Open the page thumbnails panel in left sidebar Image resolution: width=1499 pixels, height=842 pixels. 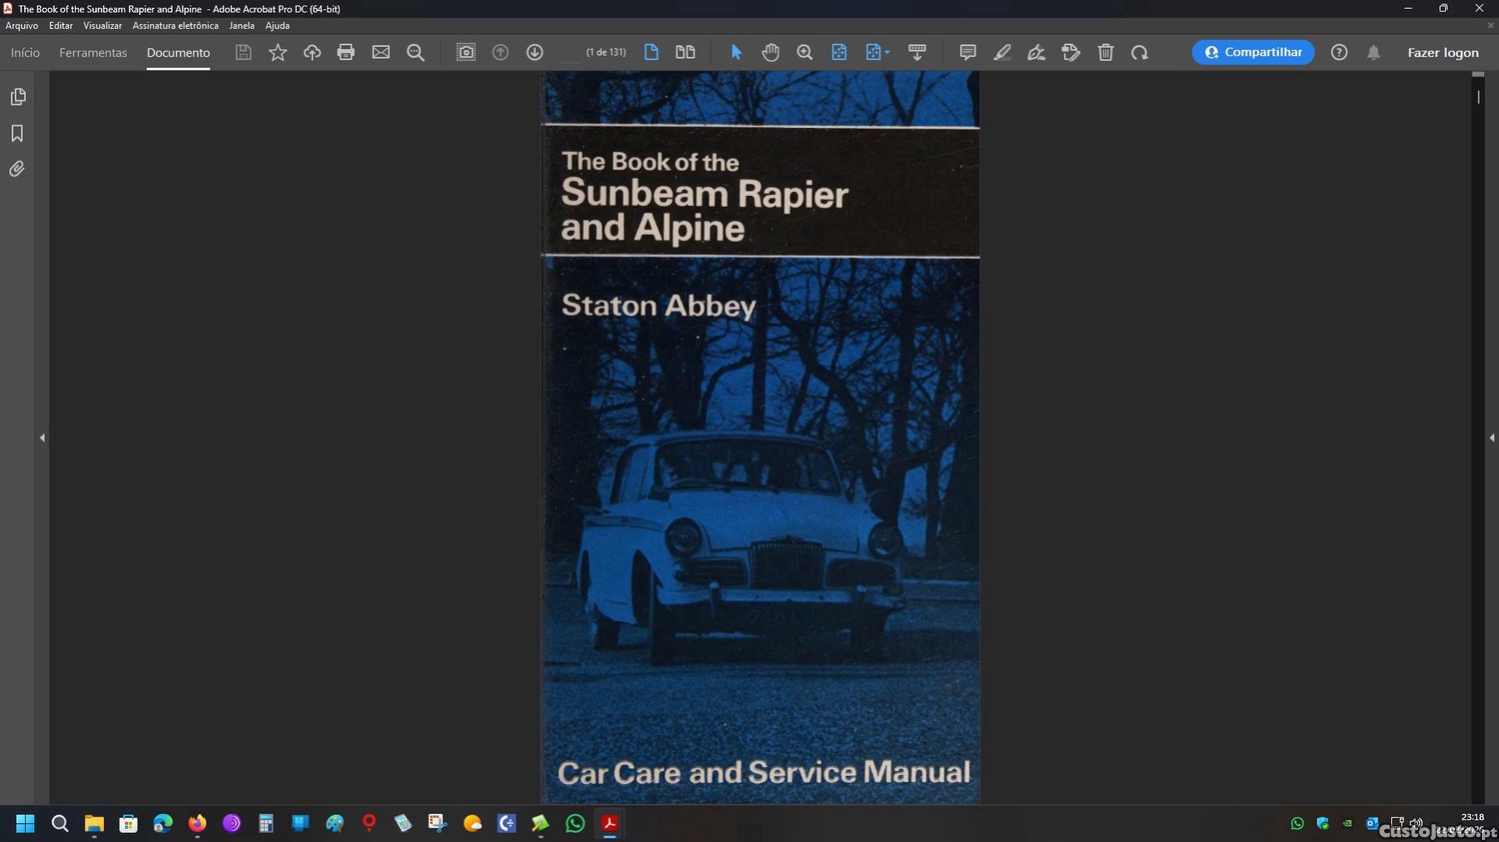coord(18,97)
